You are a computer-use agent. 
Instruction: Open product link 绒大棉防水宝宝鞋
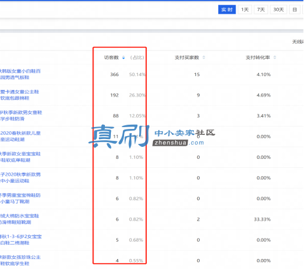pos(19,216)
